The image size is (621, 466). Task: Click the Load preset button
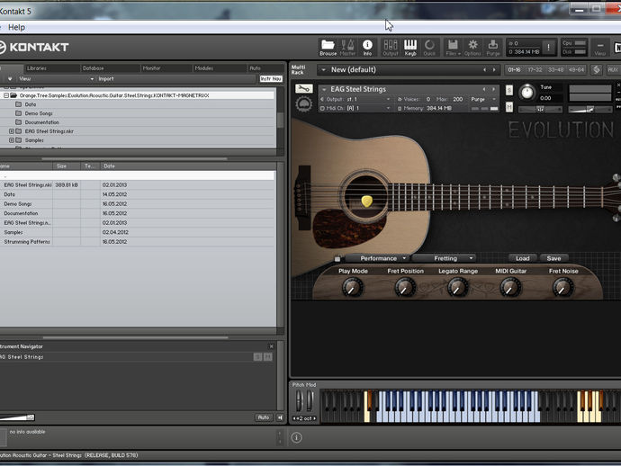pos(522,258)
